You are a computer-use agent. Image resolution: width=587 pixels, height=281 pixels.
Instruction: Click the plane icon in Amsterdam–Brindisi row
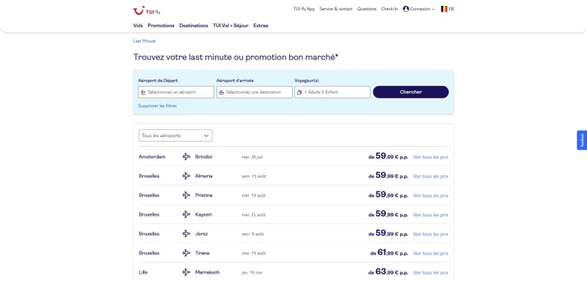pyautogui.click(x=186, y=157)
